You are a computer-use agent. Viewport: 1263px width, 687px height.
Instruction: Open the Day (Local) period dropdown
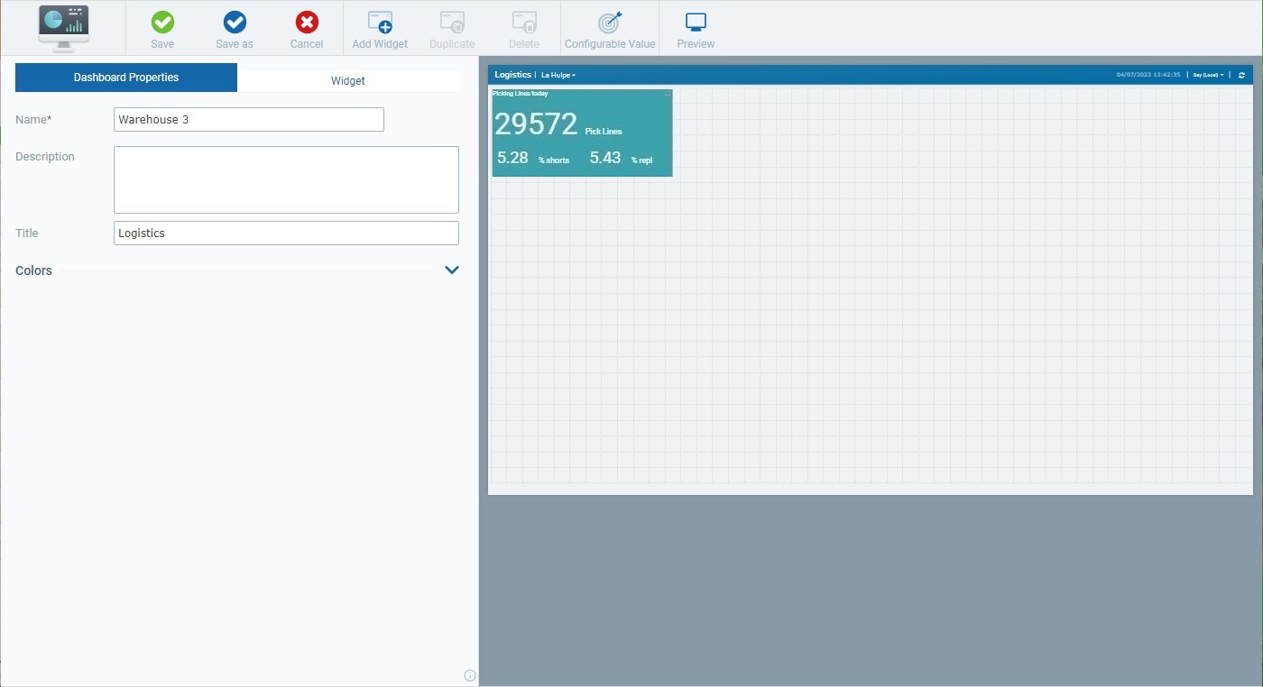[1208, 75]
